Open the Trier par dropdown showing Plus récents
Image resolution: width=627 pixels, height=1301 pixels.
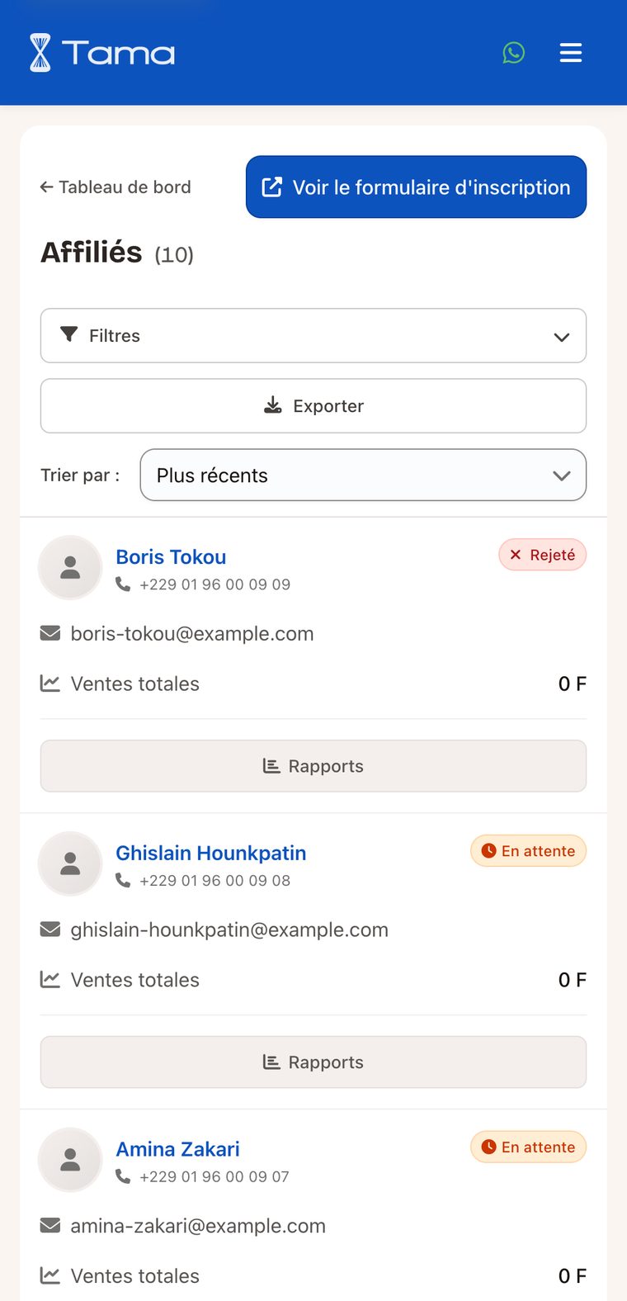click(x=363, y=475)
